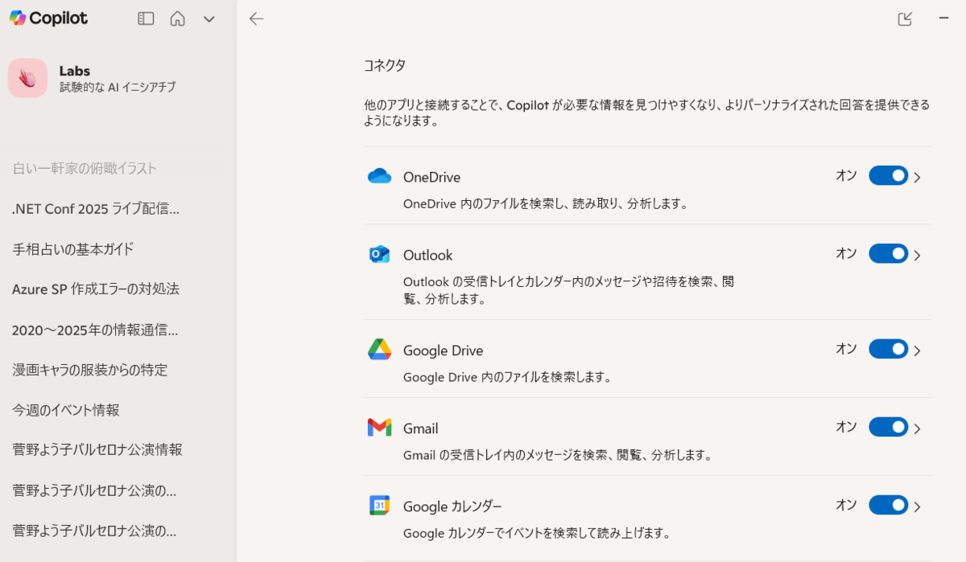Screen dimensions: 966x562
Task: Click the Google Drive connector title
Action: tap(443, 351)
